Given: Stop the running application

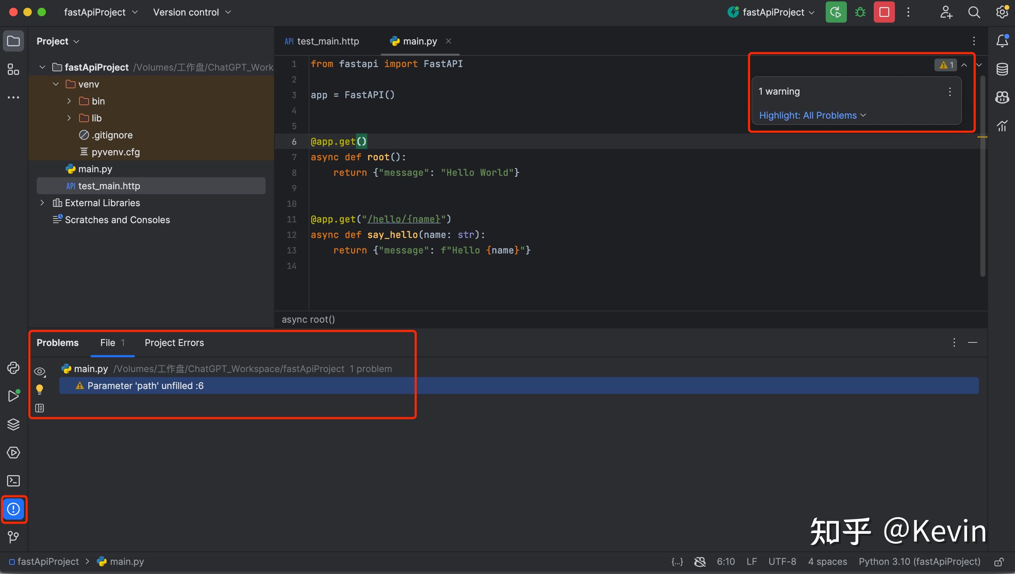Looking at the screenshot, I should click(x=884, y=12).
